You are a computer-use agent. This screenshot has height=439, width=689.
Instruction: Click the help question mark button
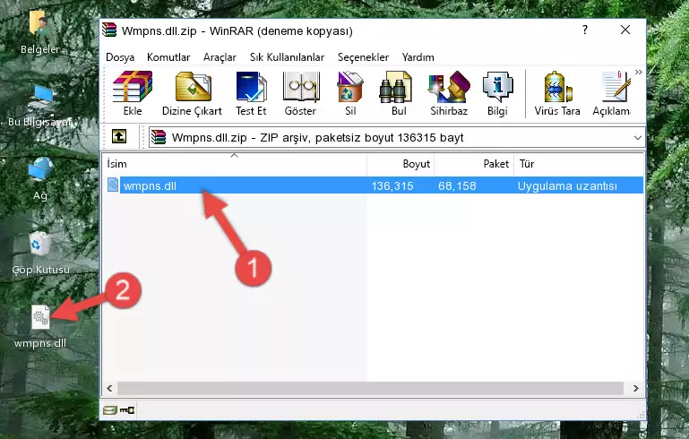click(x=585, y=30)
